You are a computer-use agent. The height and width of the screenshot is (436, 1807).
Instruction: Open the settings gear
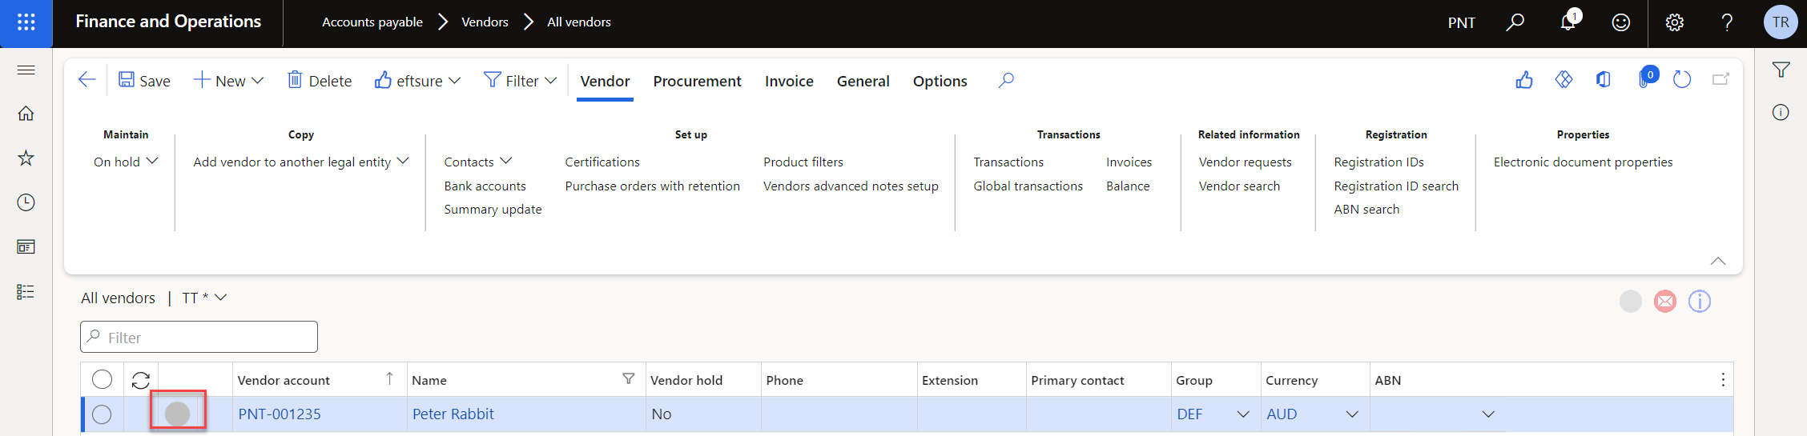1675,22
